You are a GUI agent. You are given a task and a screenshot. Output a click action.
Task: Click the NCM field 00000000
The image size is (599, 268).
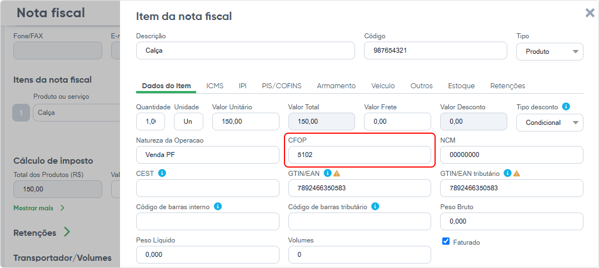512,155
